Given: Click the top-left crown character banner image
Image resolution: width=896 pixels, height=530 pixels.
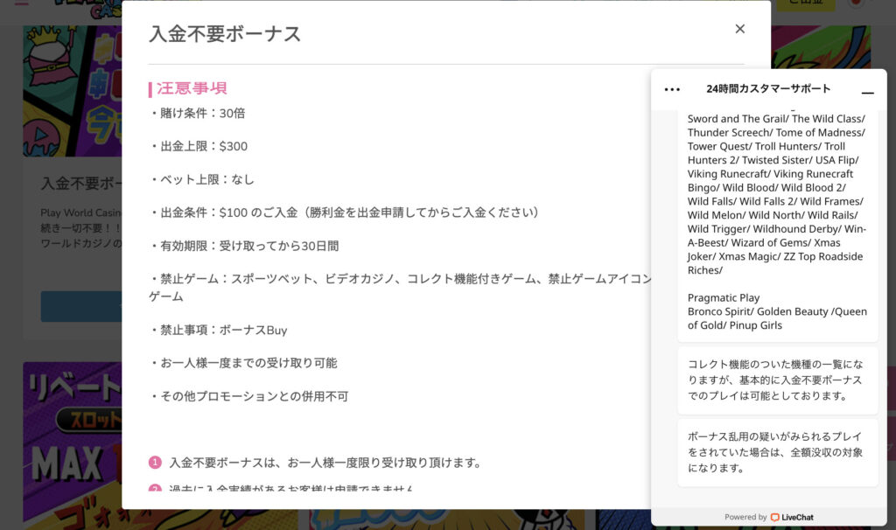Looking at the screenshot, I should click(x=73, y=90).
